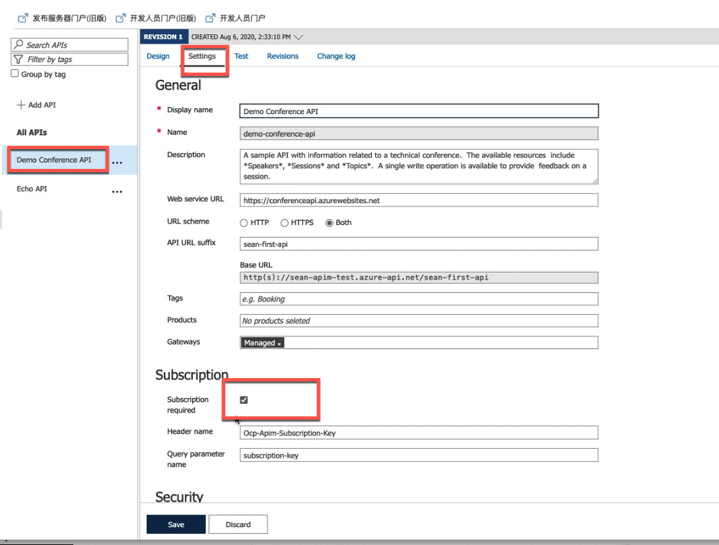
Task: Click the CREATED Aug 6, 2020 timestamp
Action: 241,37
